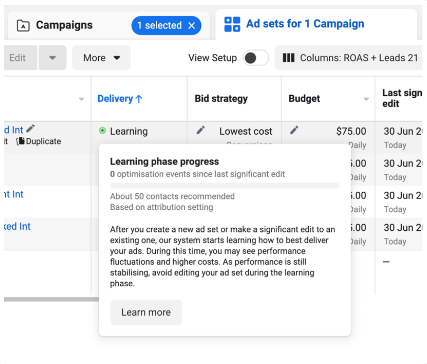Click the Duplicate copy icon
Screen dimensions: 427x364
pyautogui.click(x=21, y=141)
